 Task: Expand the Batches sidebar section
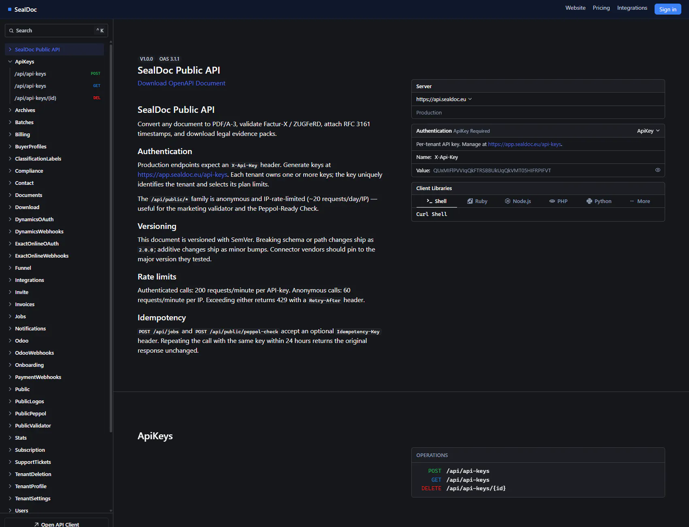click(54, 122)
